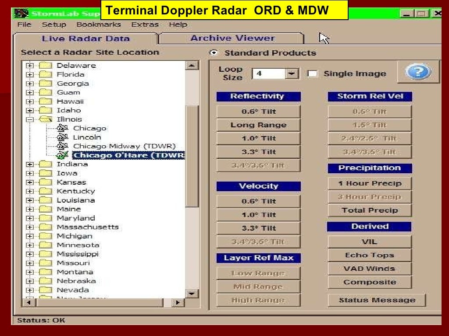449x336 pixels.
Task: Click the Maine folder icon
Action: pyautogui.click(x=46, y=209)
